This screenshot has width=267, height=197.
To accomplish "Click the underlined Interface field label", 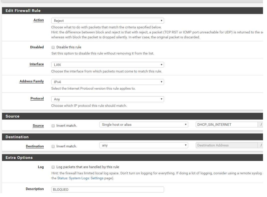I will click(x=37, y=64).
